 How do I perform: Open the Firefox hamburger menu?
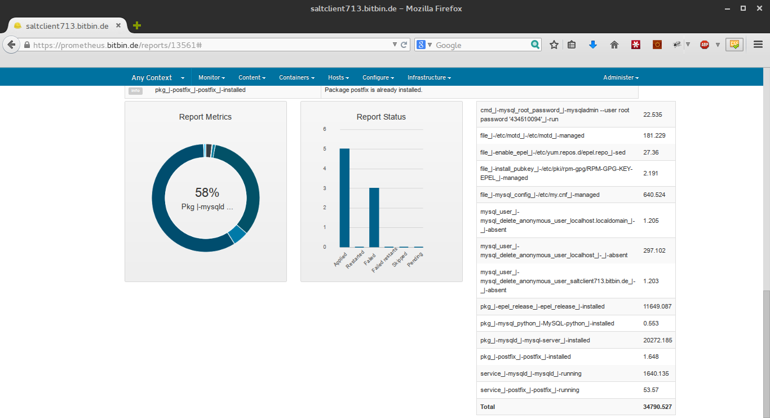(758, 45)
